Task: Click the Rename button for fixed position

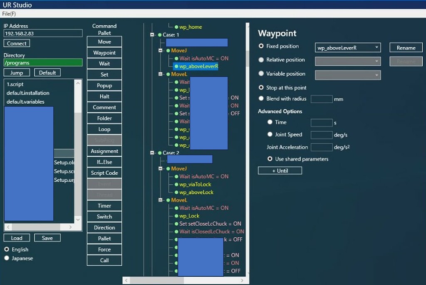Action: (x=406, y=48)
